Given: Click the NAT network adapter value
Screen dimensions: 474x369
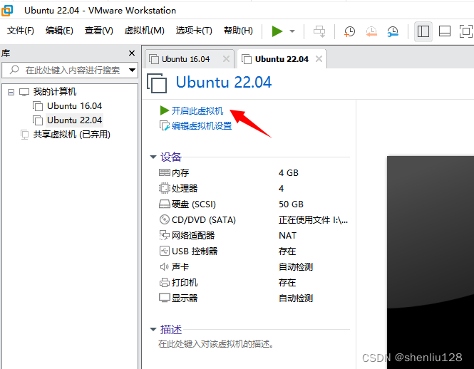Looking at the screenshot, I should pos(287,236).
